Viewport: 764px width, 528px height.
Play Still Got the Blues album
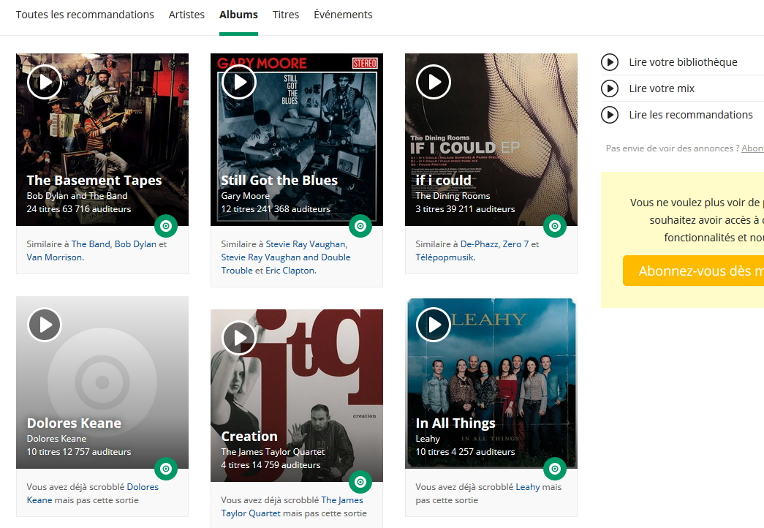pyautogui.click(x=239, y=82)
